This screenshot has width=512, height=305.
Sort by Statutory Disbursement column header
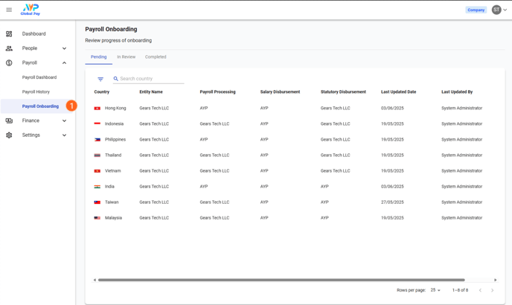(343, 91)
